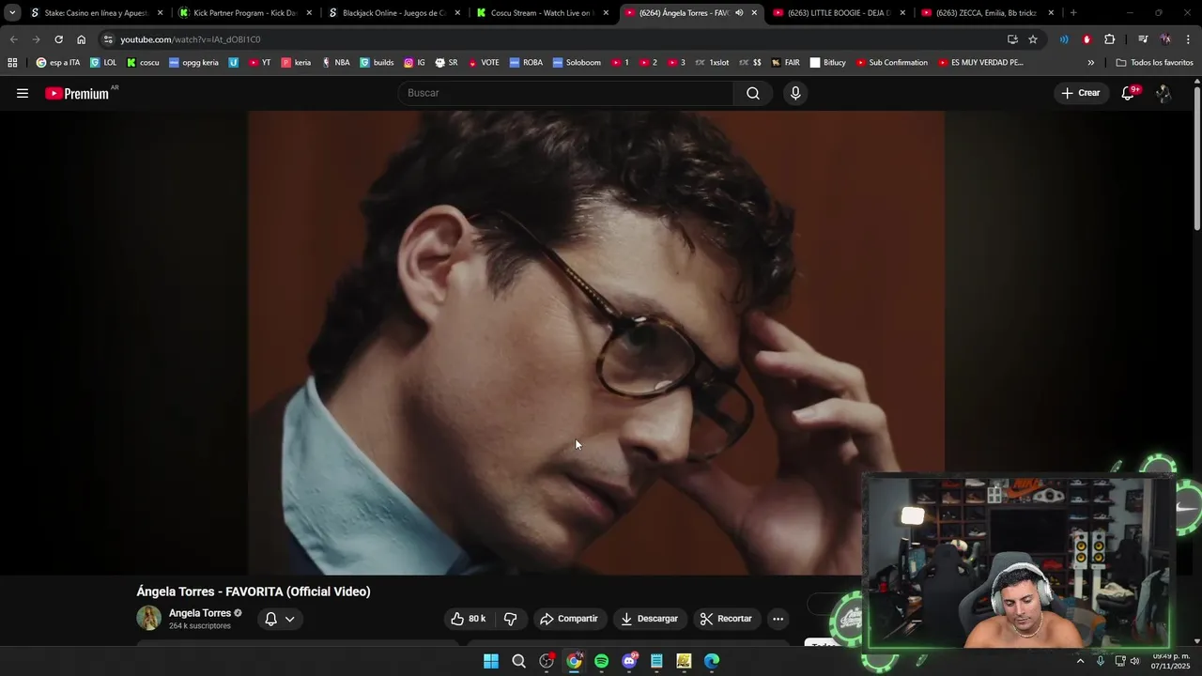This screenshot has height=676, width=1202.
Task: Open the Bitlucy bookmark
Action: tap(827, 63)
